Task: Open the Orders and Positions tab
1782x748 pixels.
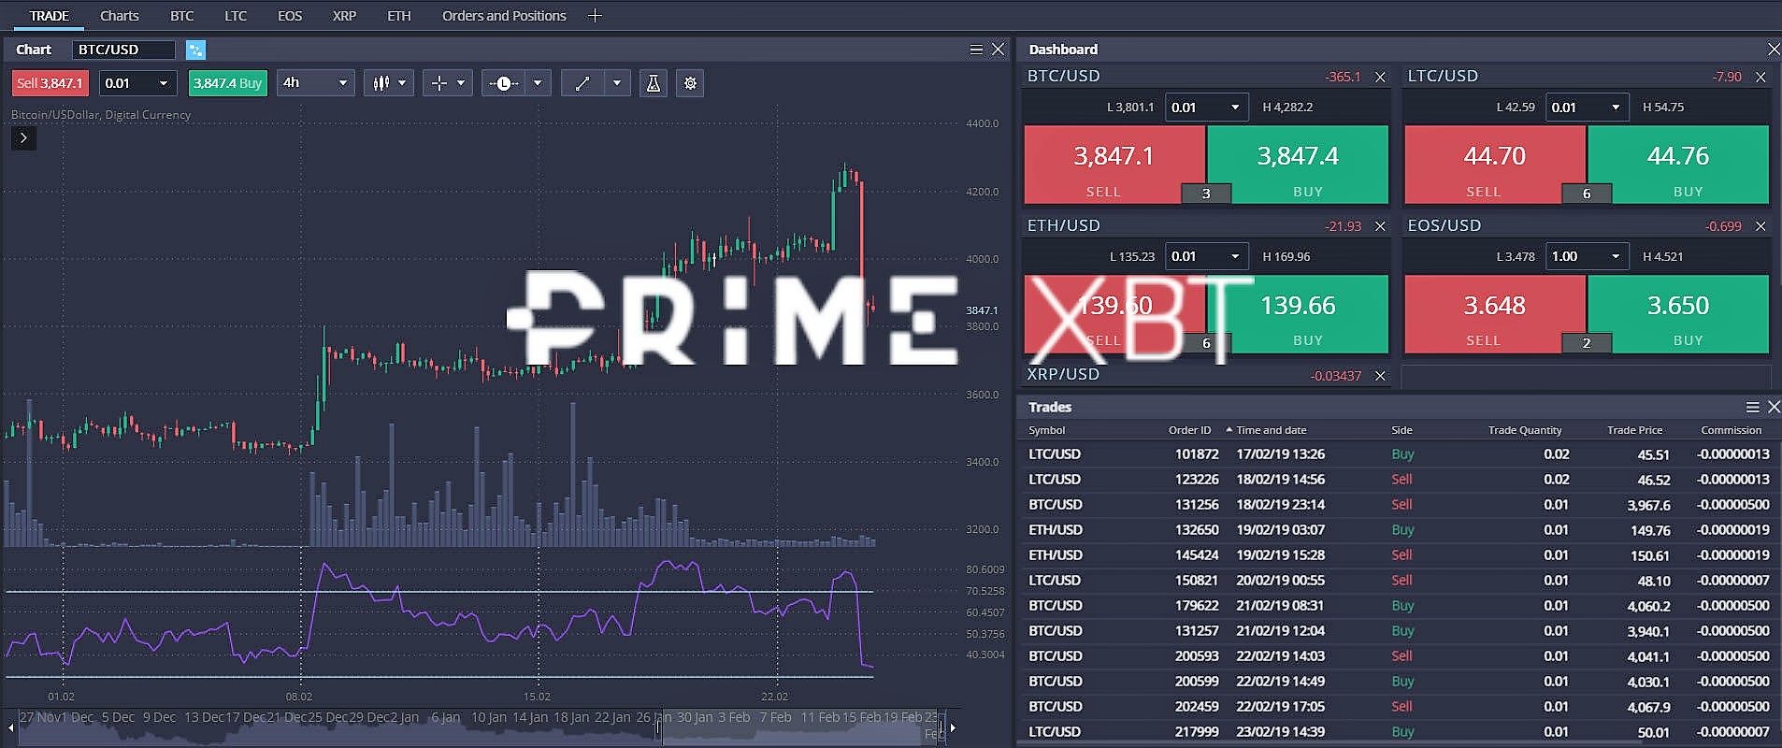Action: pos(504,16)
